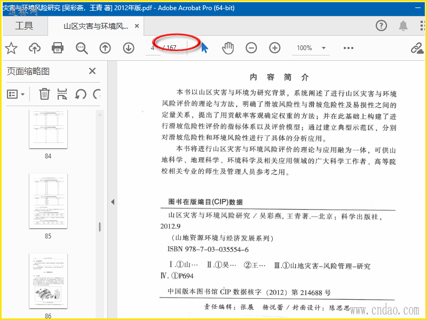Viewport: 427px width, 320px height.
Task: Go to previous page up arrow
Action: [x=105, y=48]
